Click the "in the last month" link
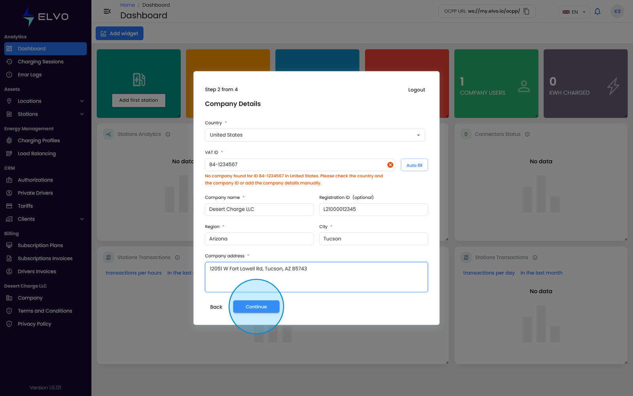The width and height of the screenshot is (633, 396). click(541, 273)
